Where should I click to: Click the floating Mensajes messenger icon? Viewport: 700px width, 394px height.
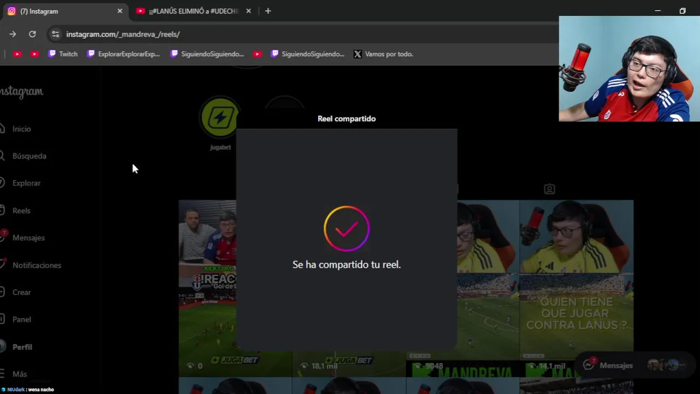[x=589, y=365]
